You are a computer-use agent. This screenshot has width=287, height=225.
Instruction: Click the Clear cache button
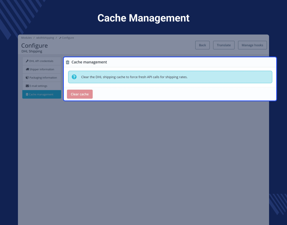(x=80, y=94)
